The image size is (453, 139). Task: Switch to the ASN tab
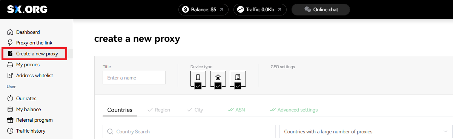pyautogui.click(x=236, y=110)
